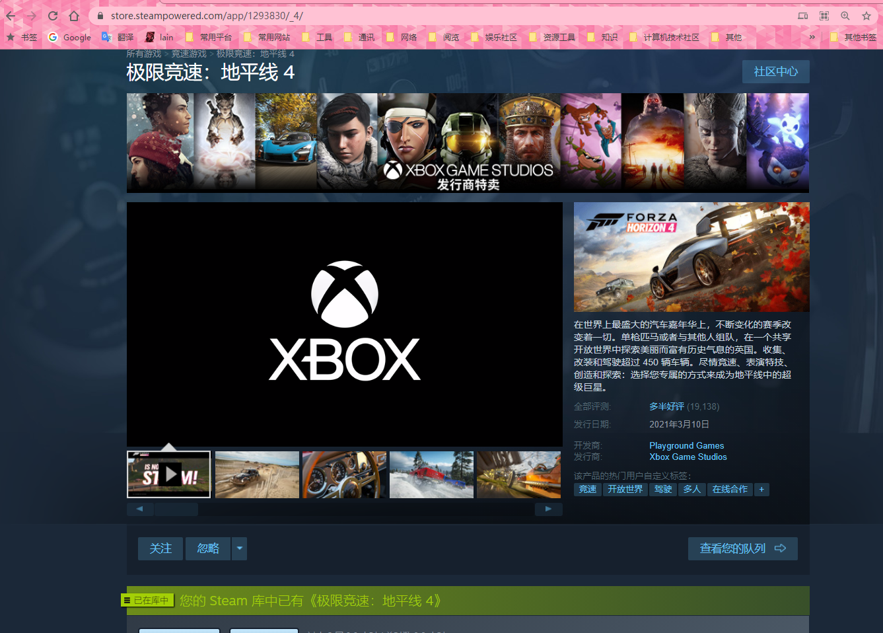
Task: Open the cast-to-device icon beside the address bar
Action: [802, 15]
